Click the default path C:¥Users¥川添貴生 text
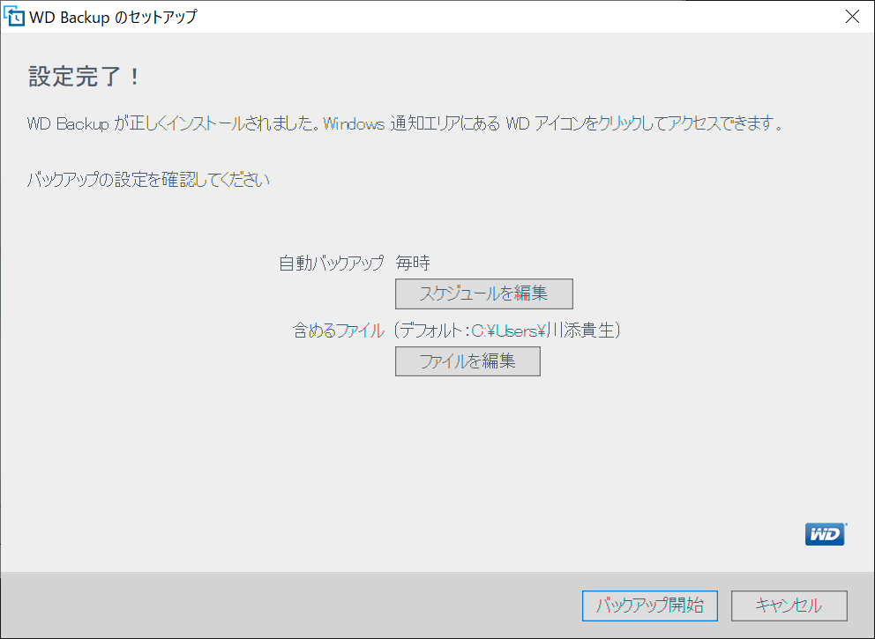Viewport: 875px width, 639px height. click(543, 331)
